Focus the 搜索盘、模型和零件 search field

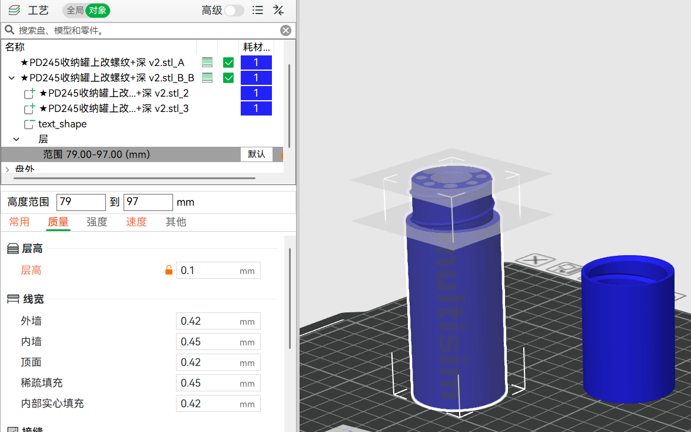pos(148,31)
